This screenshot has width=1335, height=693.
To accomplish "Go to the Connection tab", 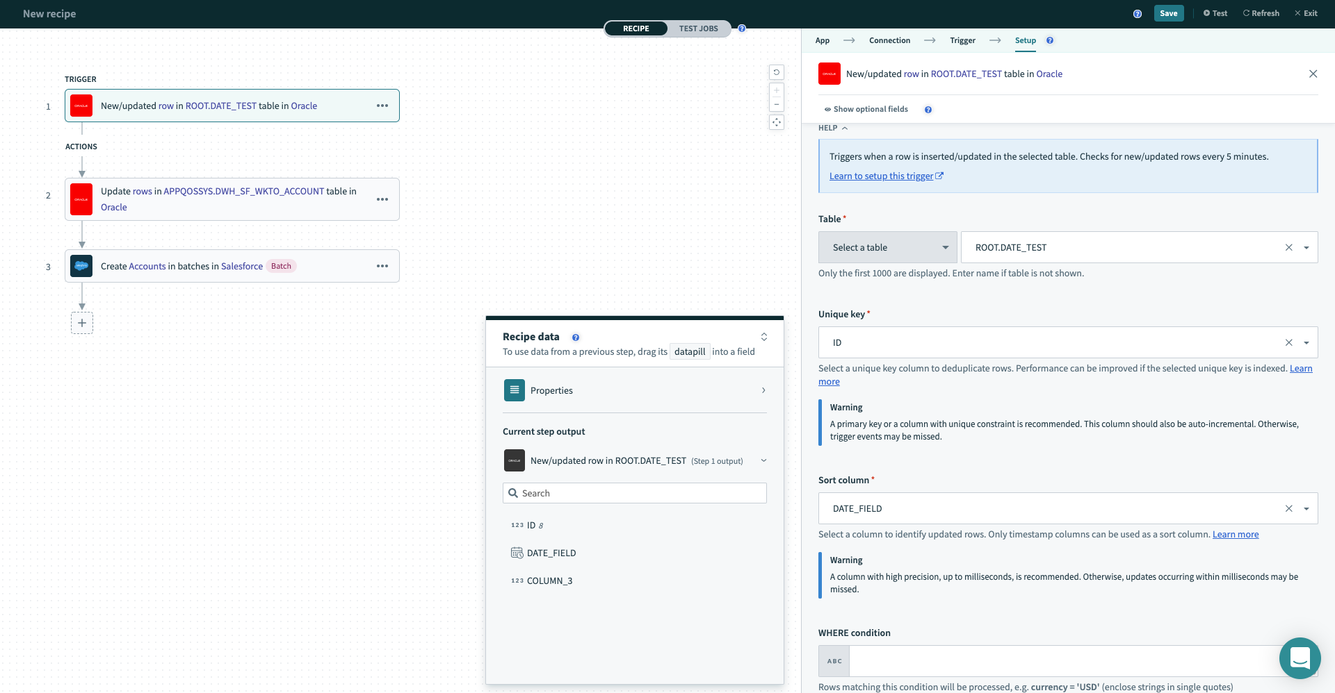I will pos(889,40).
